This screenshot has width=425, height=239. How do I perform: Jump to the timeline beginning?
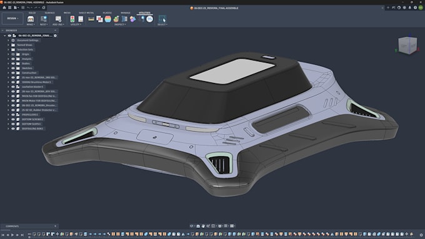pyautogui.click(x=2, y=235)
